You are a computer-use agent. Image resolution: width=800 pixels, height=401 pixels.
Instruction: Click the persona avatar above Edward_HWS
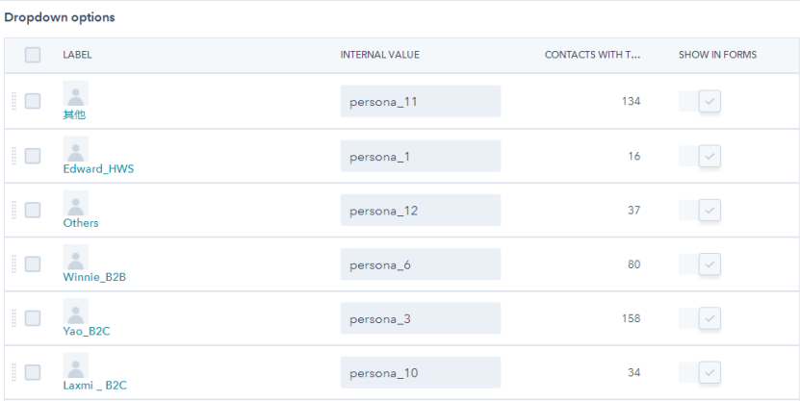75,148
